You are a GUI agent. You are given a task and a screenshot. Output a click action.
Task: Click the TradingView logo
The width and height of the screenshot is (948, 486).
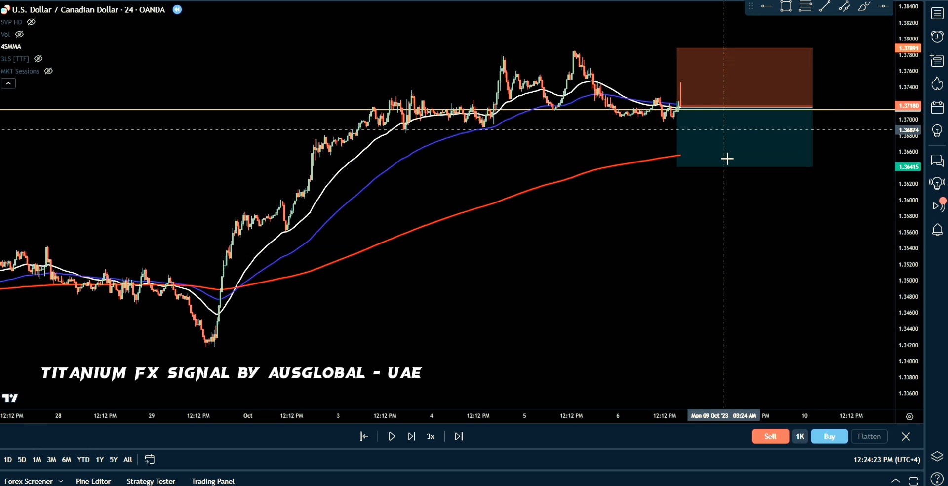[x=10, y=398]
